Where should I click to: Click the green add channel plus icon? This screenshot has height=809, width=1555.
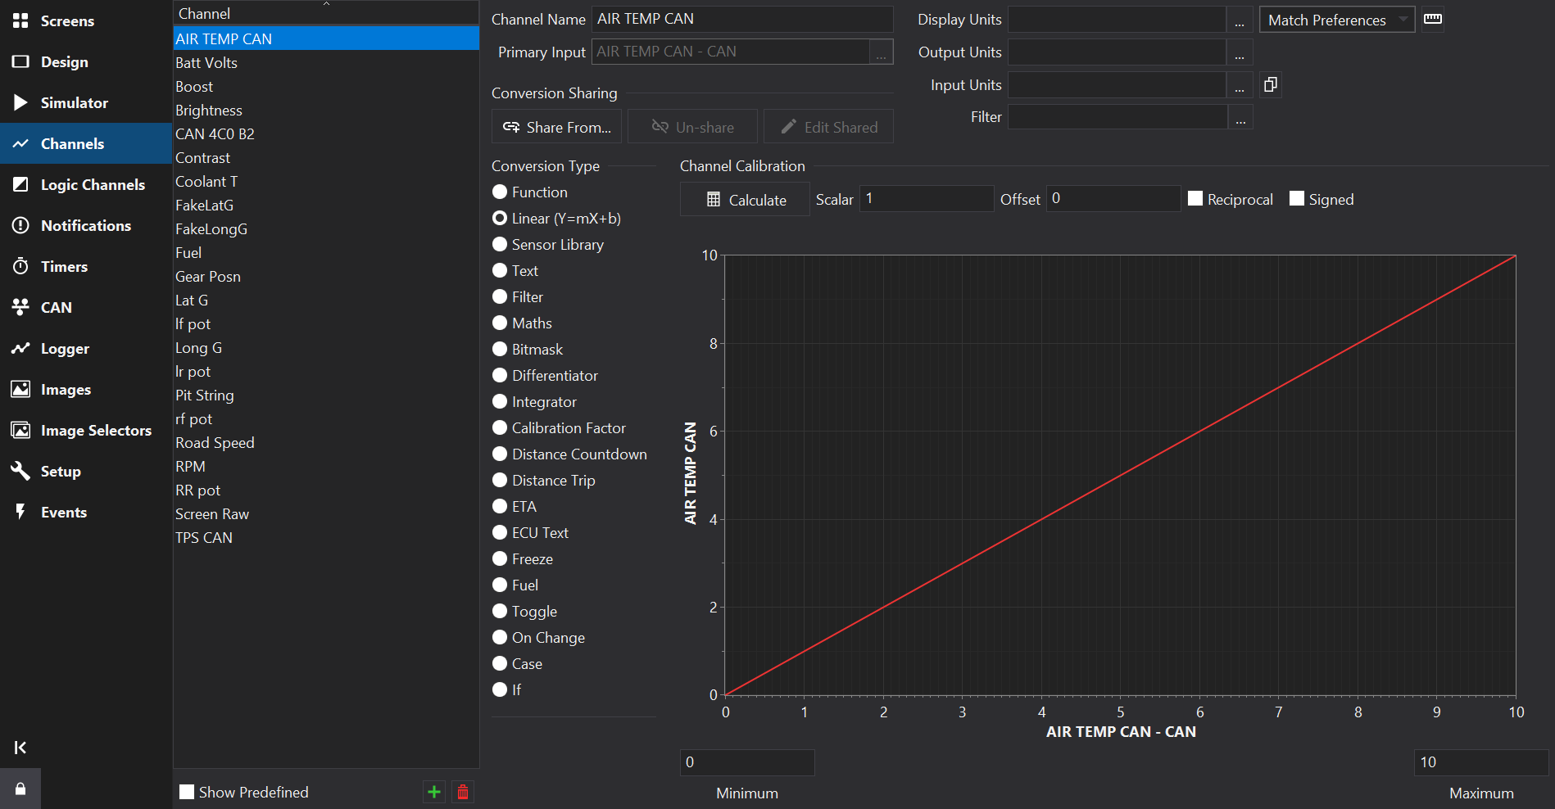click(434, 792)
